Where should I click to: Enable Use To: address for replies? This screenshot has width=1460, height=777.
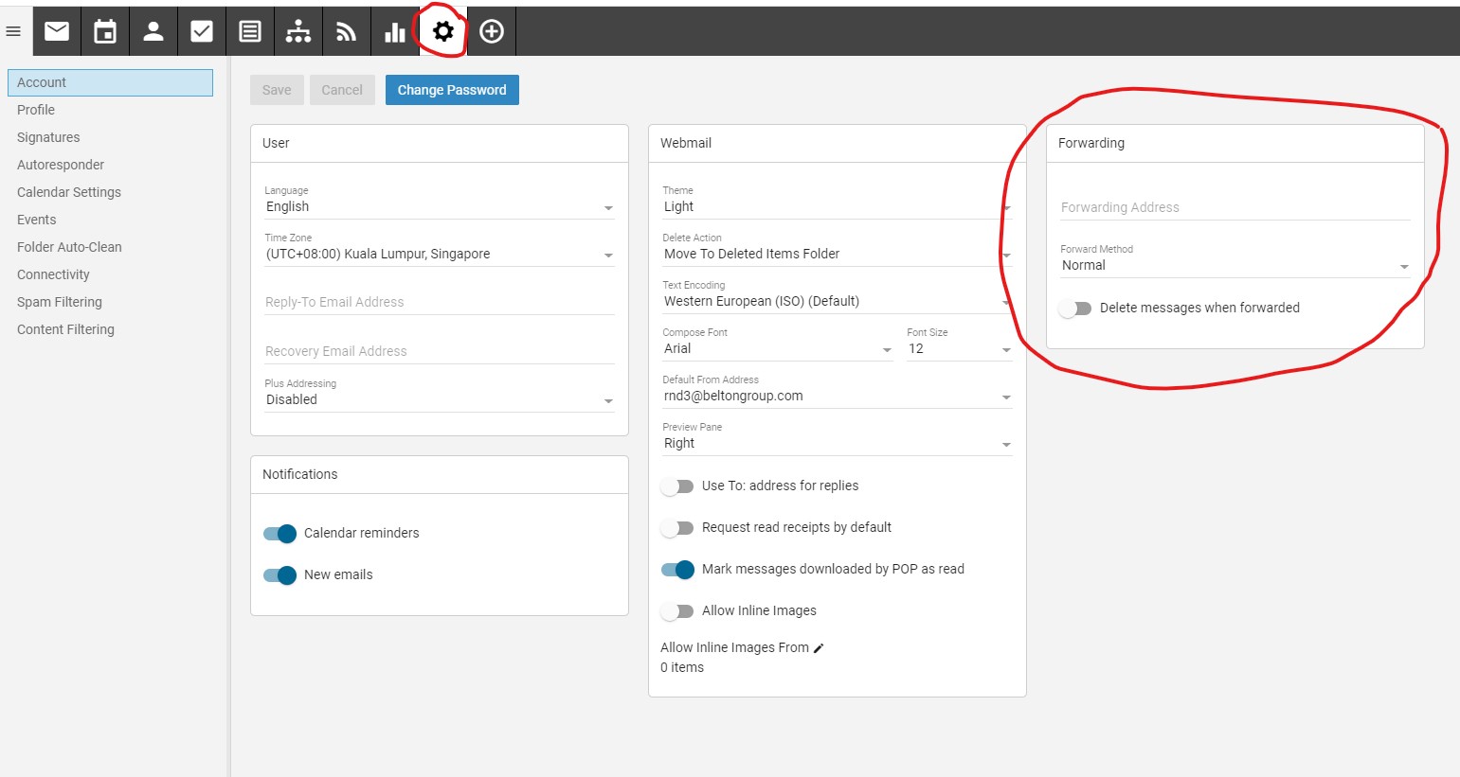(677, 486)
